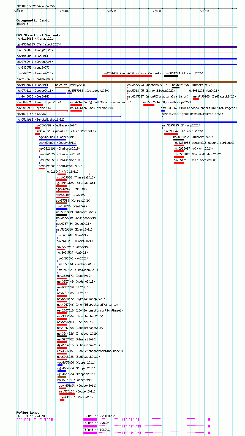245x436 pixels.
Task: Select variant nsv833058 (Wong2007)
Action: 33,67
